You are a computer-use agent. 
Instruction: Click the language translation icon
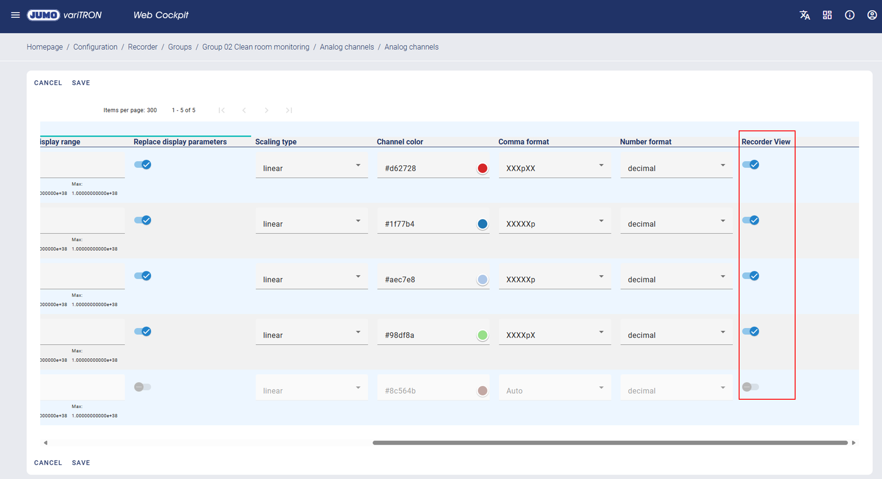(805, 15)
